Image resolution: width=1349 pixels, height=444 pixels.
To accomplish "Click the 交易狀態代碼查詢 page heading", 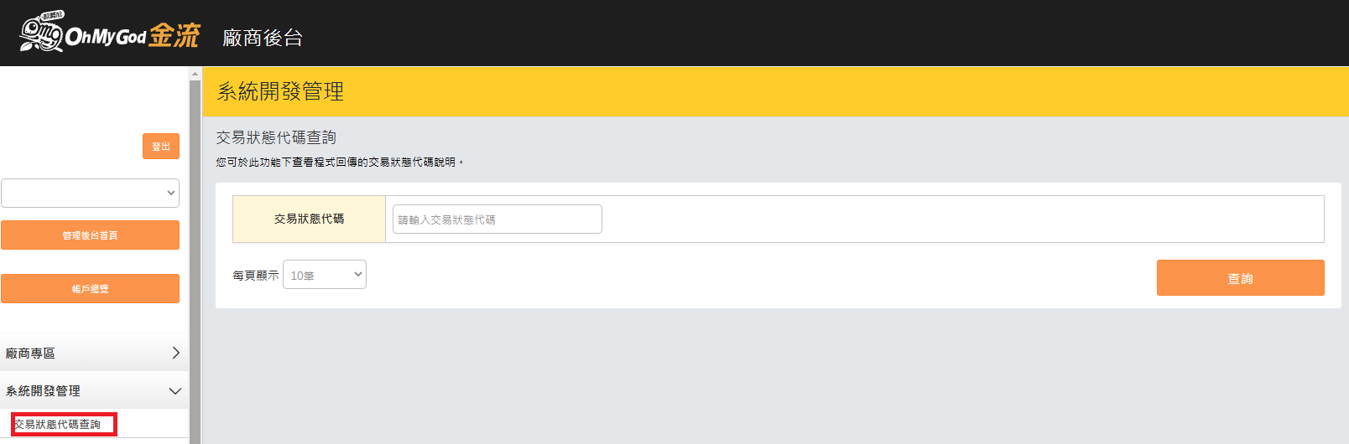I will click(276, 137).
